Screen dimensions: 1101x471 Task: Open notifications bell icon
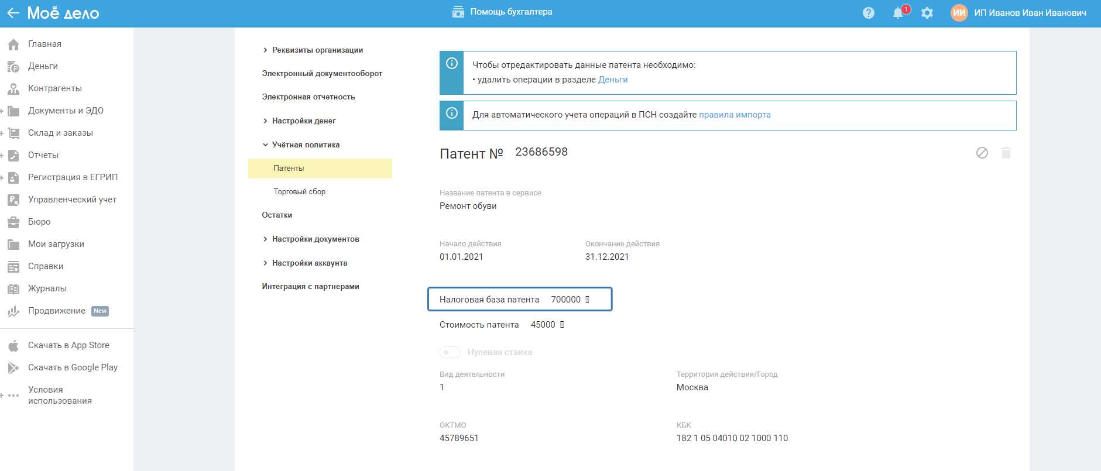click(x=898, y=13)
